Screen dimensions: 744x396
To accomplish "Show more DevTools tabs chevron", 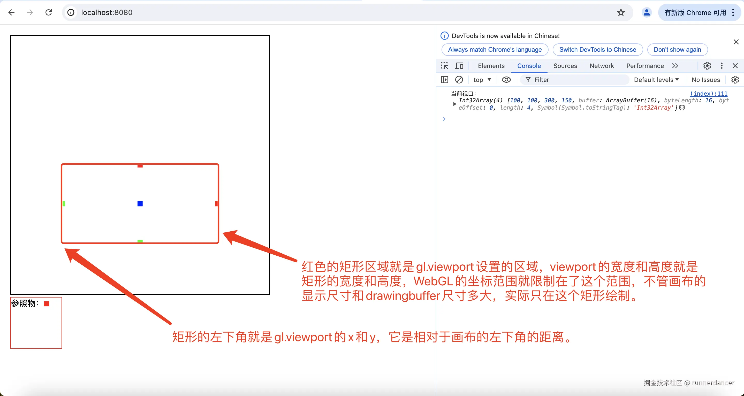I will click(675, 66).
